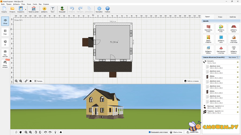Choose Нарисовать стены in the design panel
This screenshot has width=241, height=135.
click(208, 29)
